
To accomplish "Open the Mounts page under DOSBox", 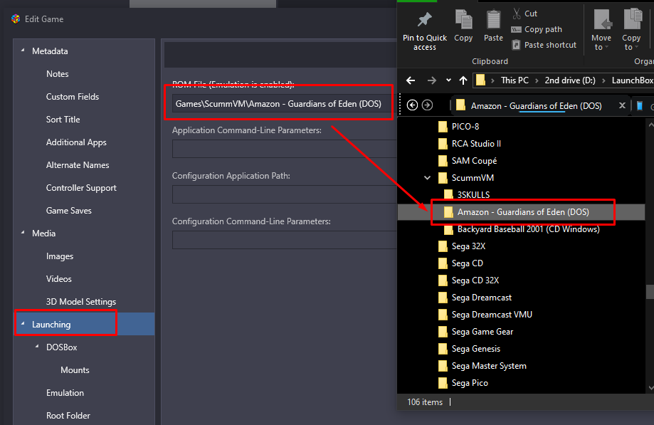I will pyautogui.click(x=75, y=370).
